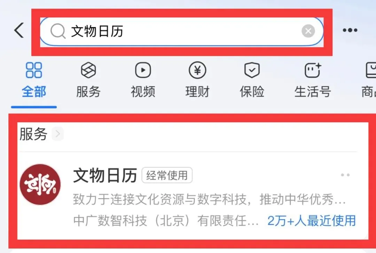This screenshot has width=376, height=253.
Task: Tap the magnifier icon in search bar
Action: [58, 31]
